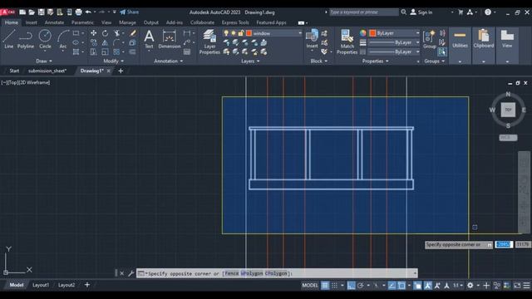Image resolution: width=532 pixels, height=299 pixels.
Task: Toggle snap mode in status bar
Action: [x=334, y=286]
